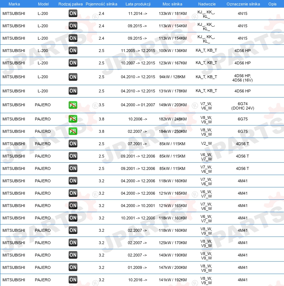Select the Moc silnika column header
Image resolution: width=284 pixels, height=286 pixels.
[x=173, y=4]
